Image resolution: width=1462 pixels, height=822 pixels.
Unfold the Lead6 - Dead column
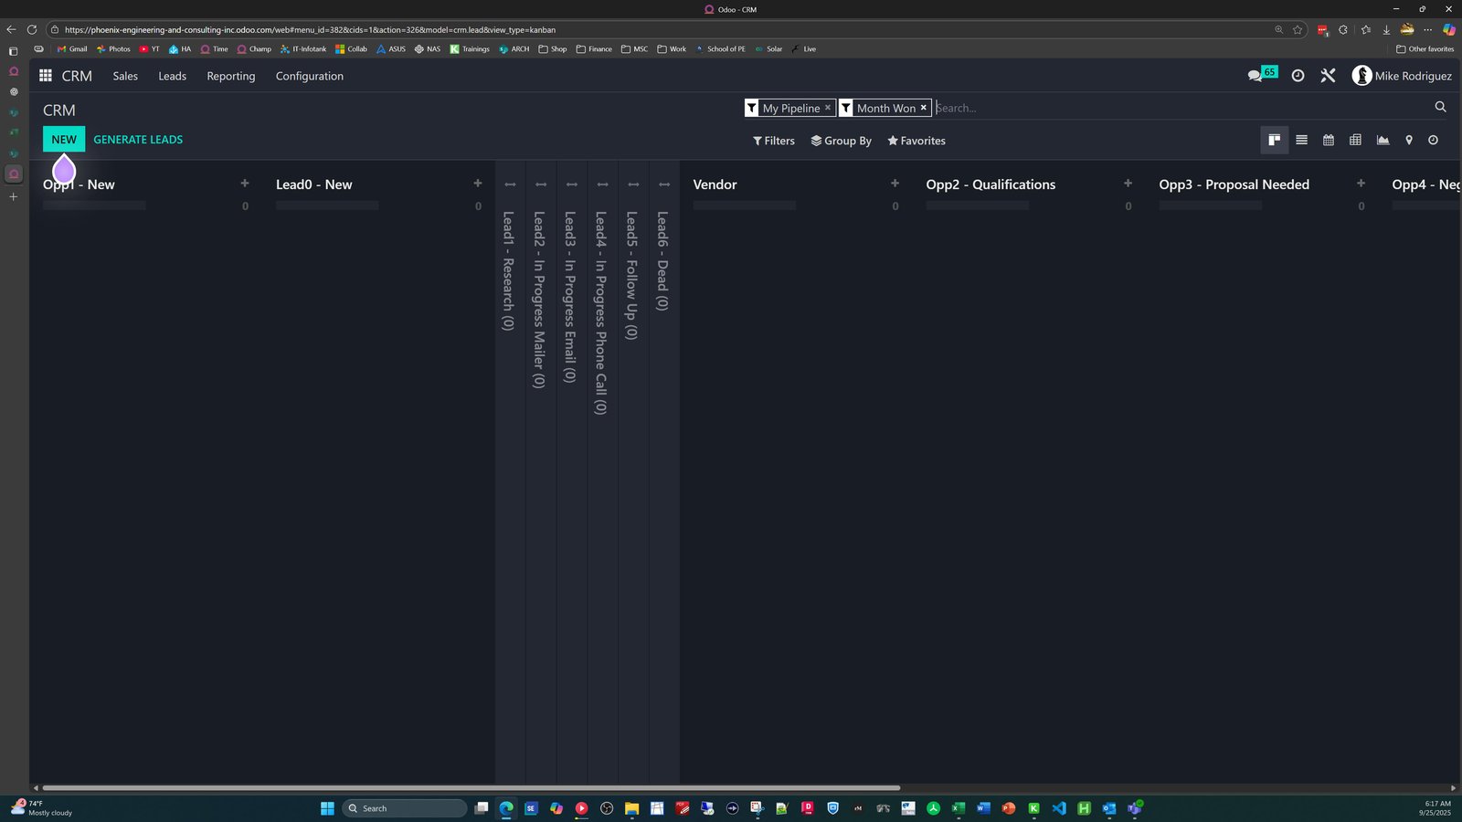[664, 184]
